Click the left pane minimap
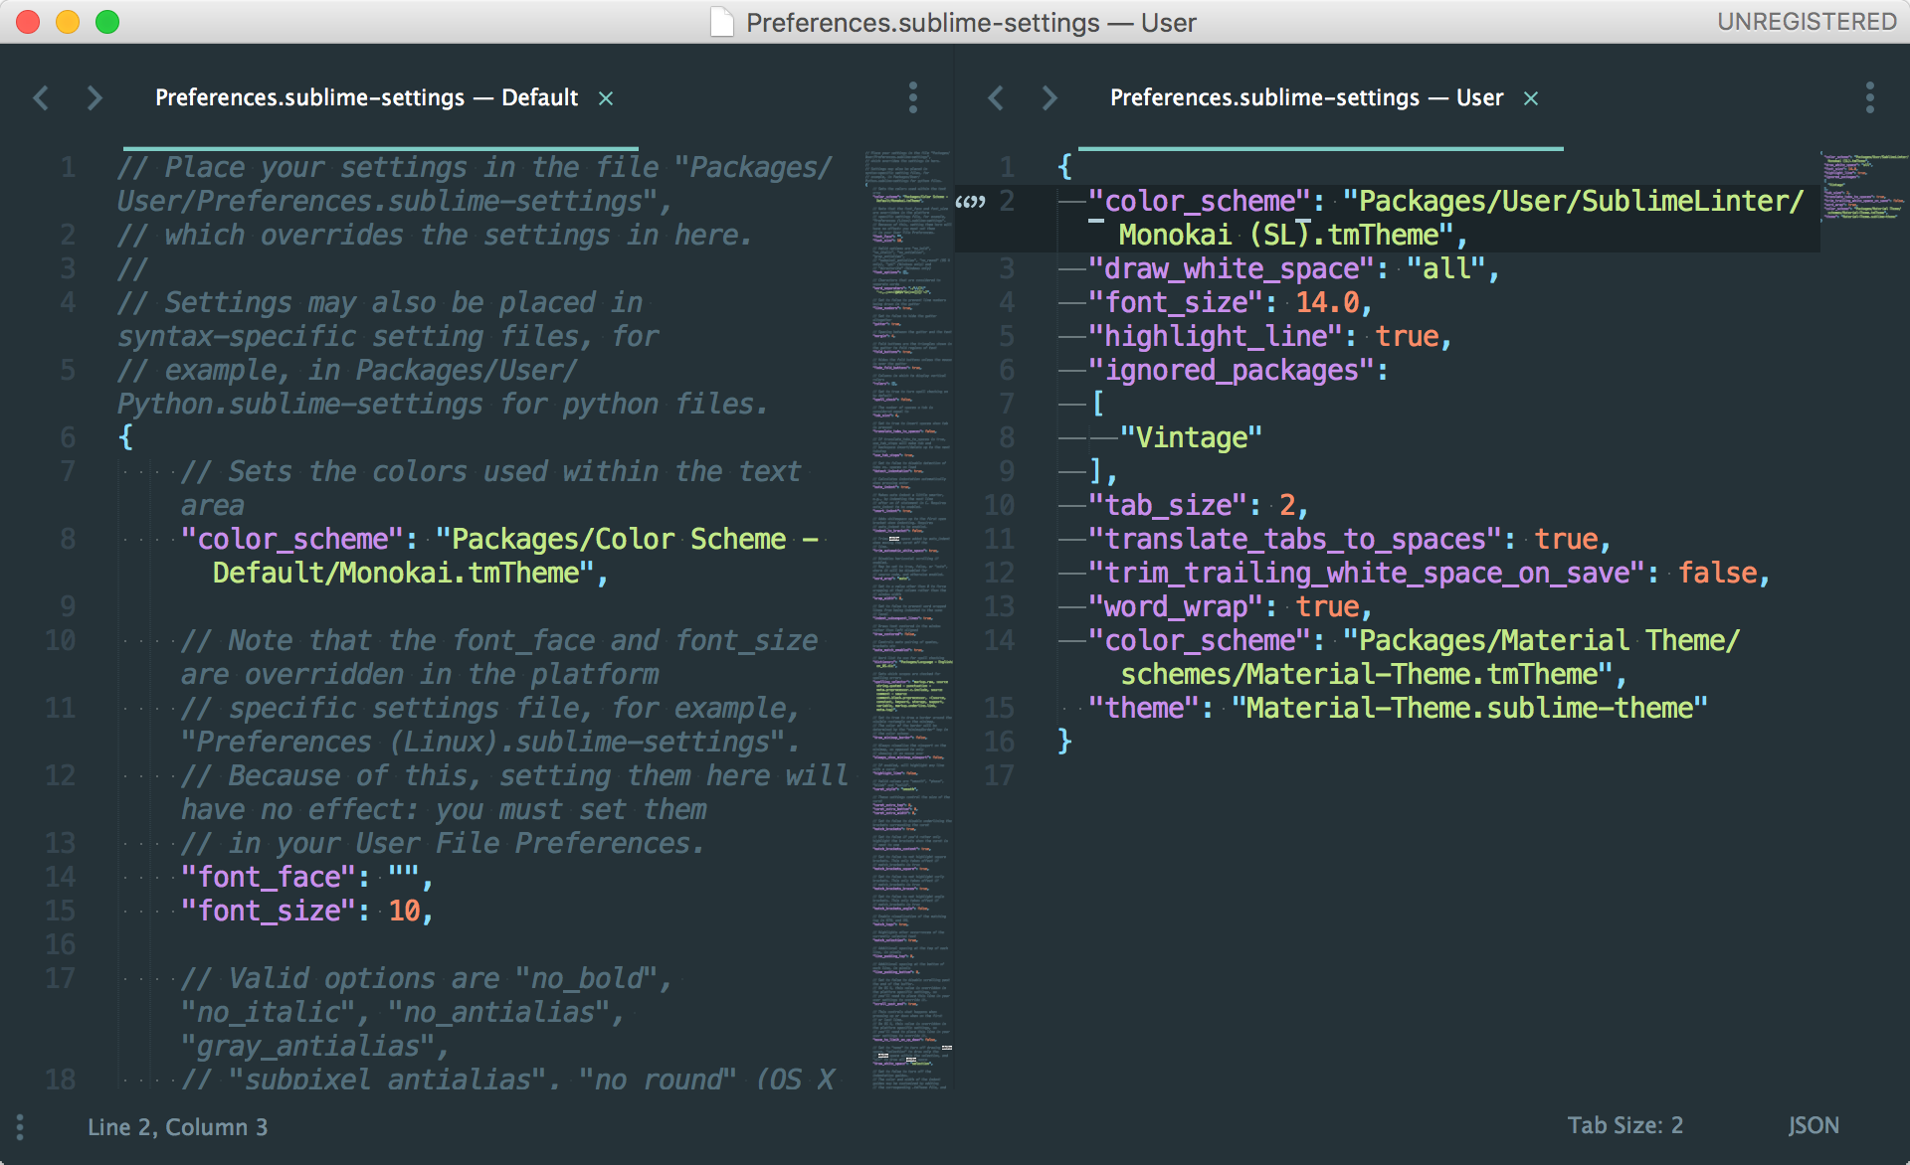1910x1165 pixels. [x=909, y=618]
